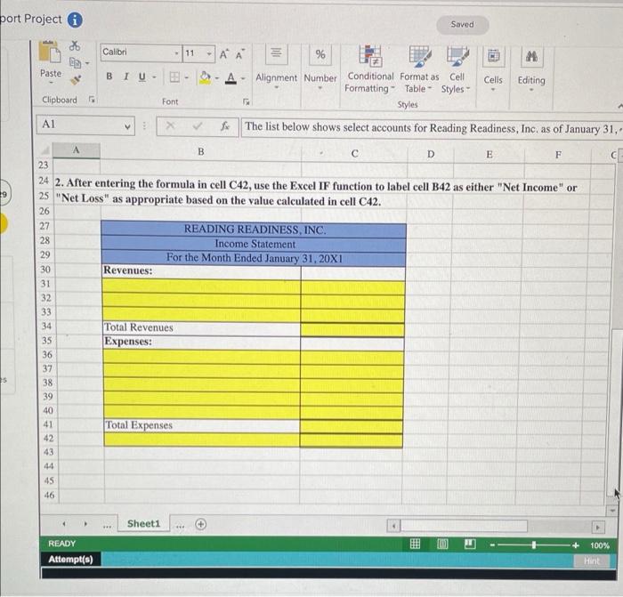Confirm formula entry with checkmark icon
623x597 pixels.
click(x=197, y=126)
